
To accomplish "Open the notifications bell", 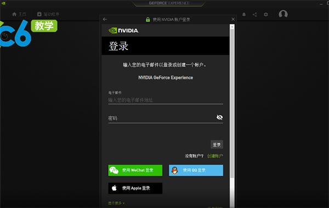I will click(x=244, y=14).
